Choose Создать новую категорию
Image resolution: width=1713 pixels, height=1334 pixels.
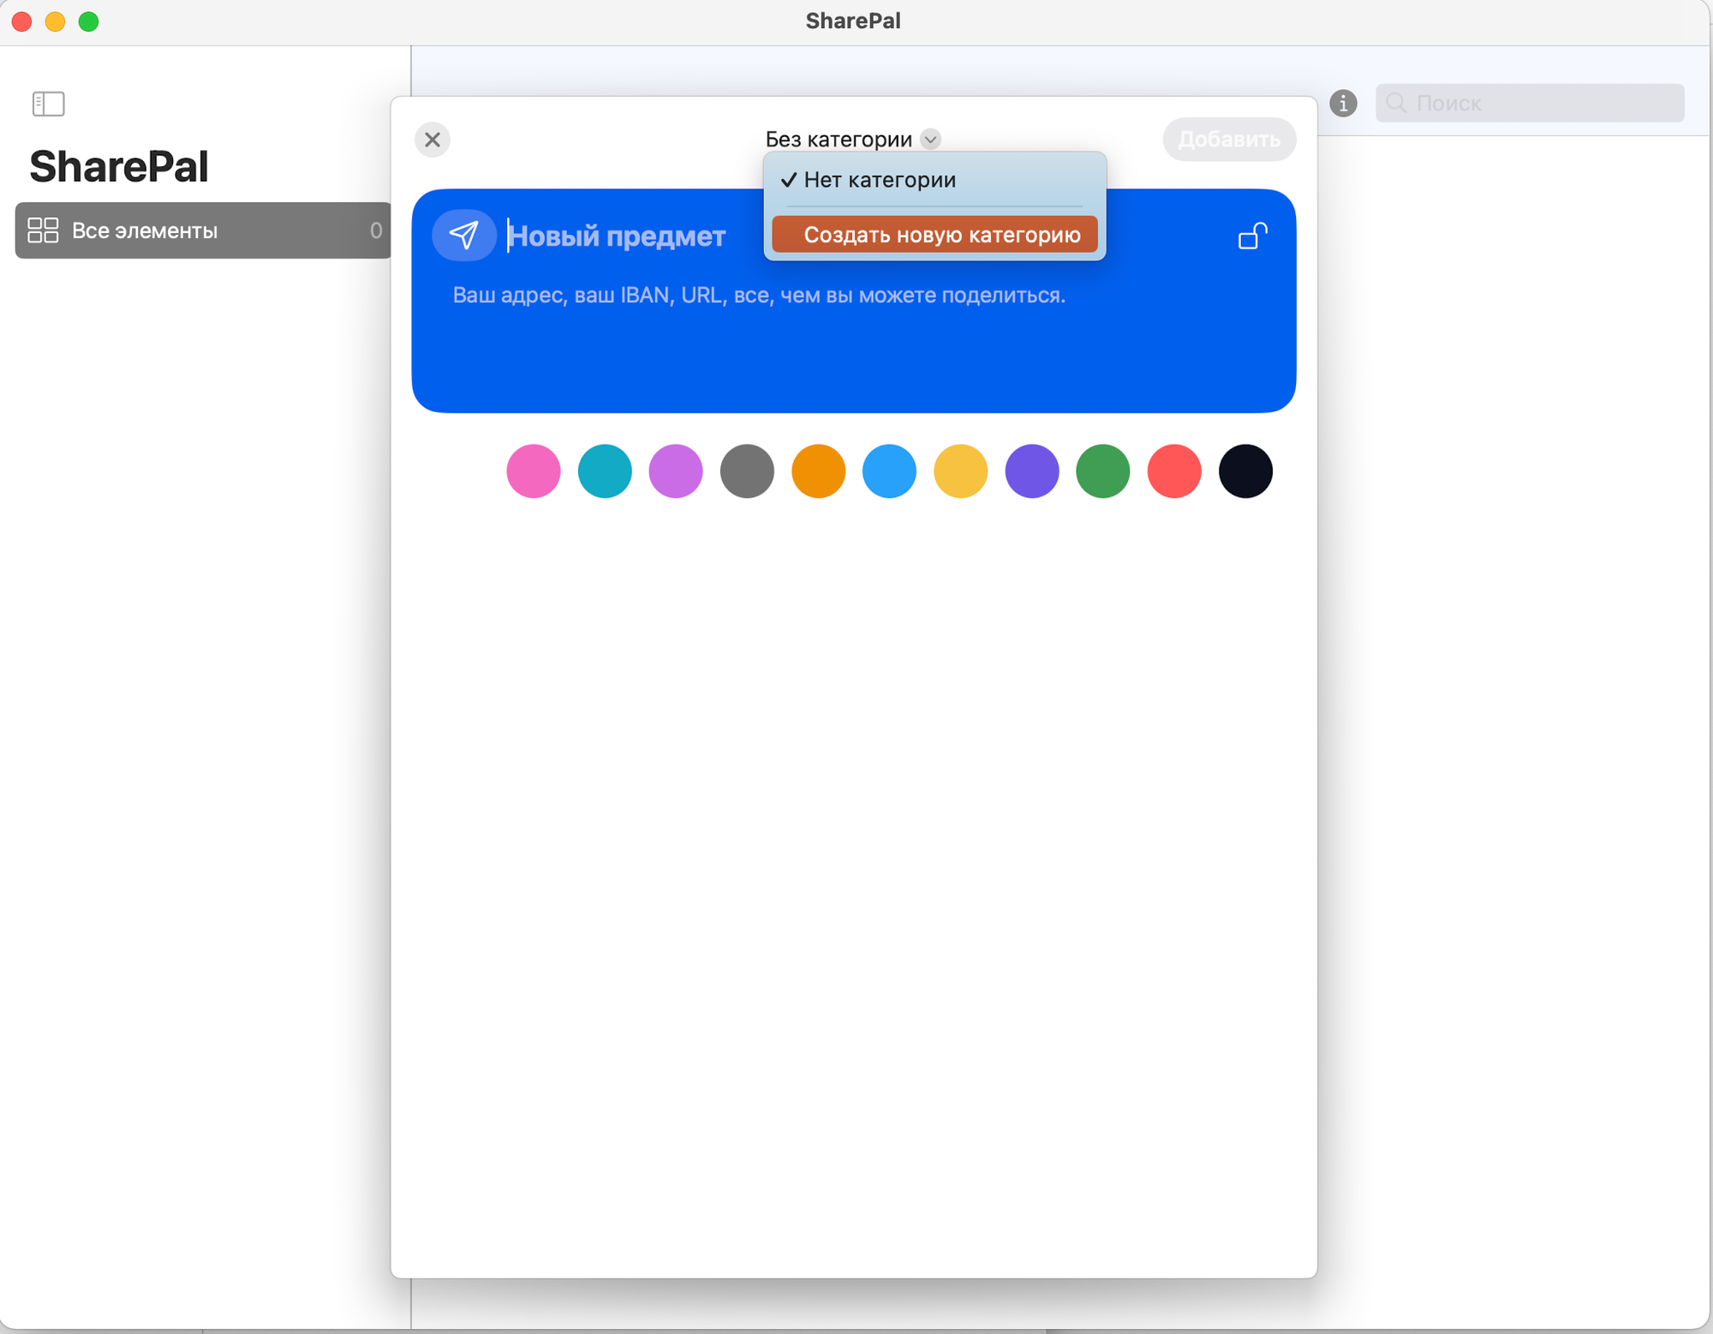click(941, 235)
